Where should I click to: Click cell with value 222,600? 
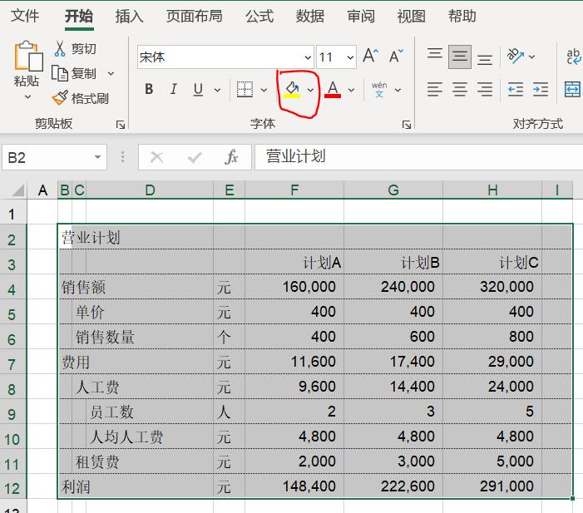393,486
